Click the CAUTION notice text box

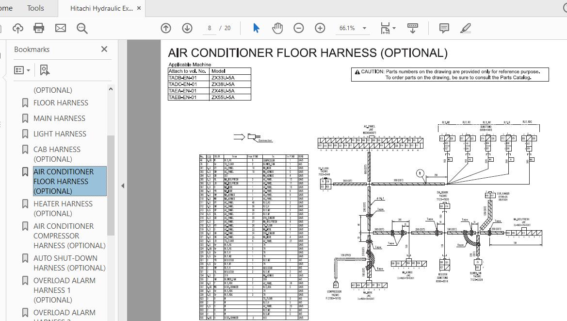tap(450, 75)
